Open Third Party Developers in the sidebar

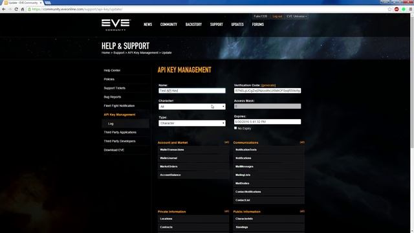click(120, 141)
